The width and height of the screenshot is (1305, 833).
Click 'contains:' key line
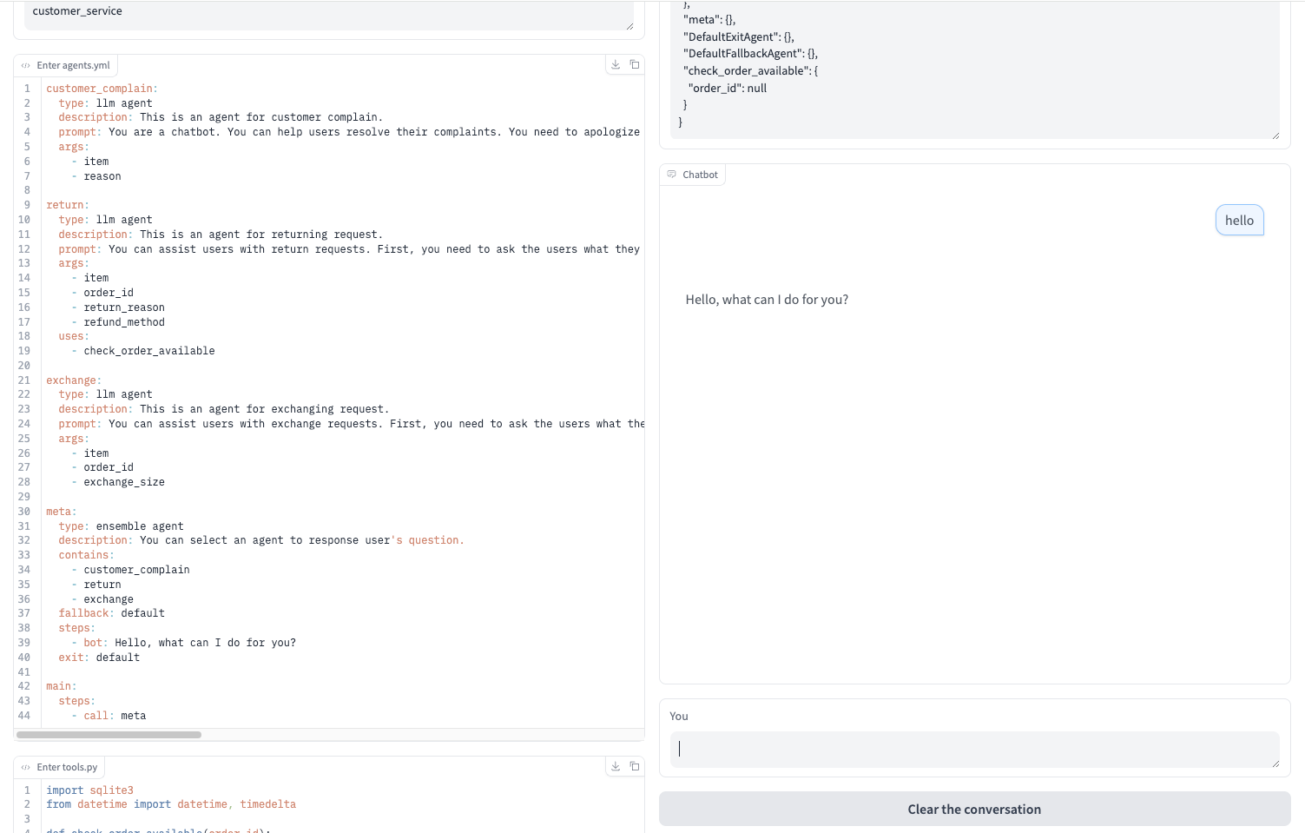(86, 555)
